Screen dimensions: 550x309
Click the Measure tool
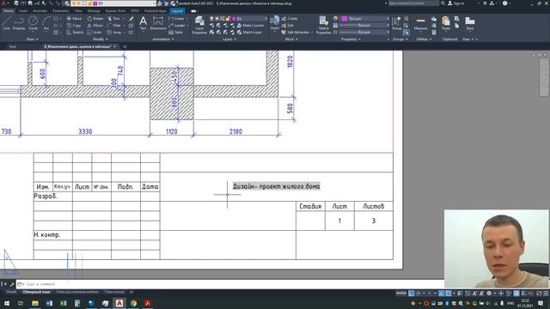click(420, 23)
